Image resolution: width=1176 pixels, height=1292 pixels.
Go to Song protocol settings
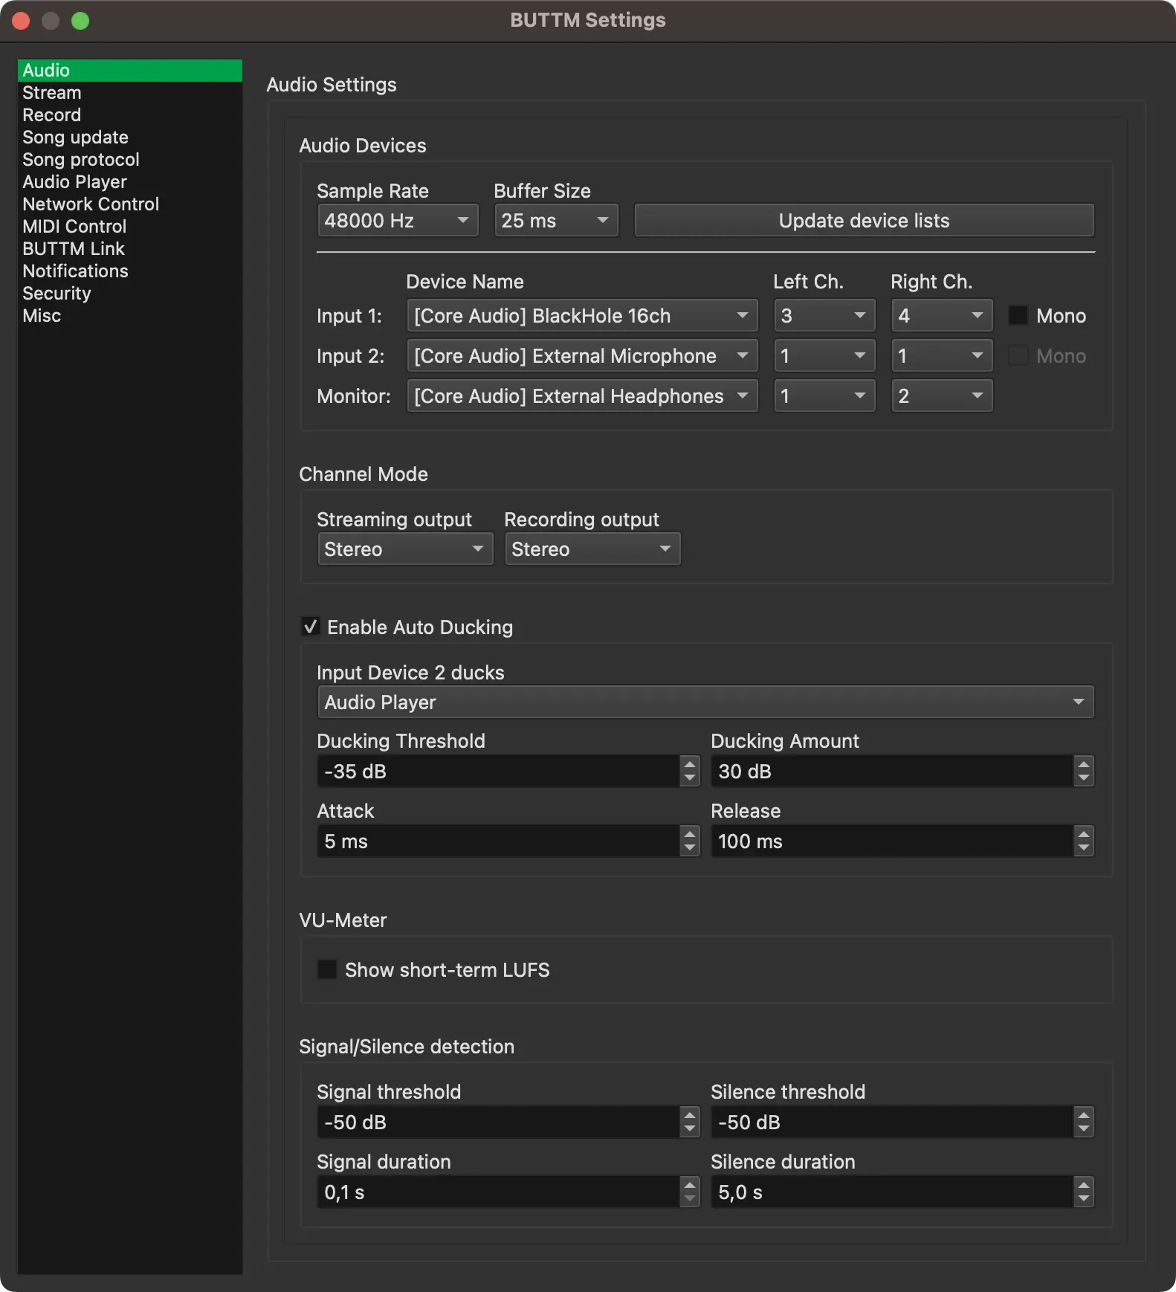point(129,159)
